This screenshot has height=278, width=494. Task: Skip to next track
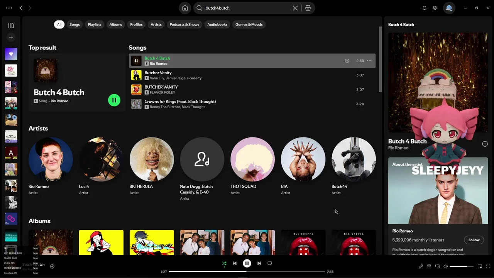[x=259, y=264]
